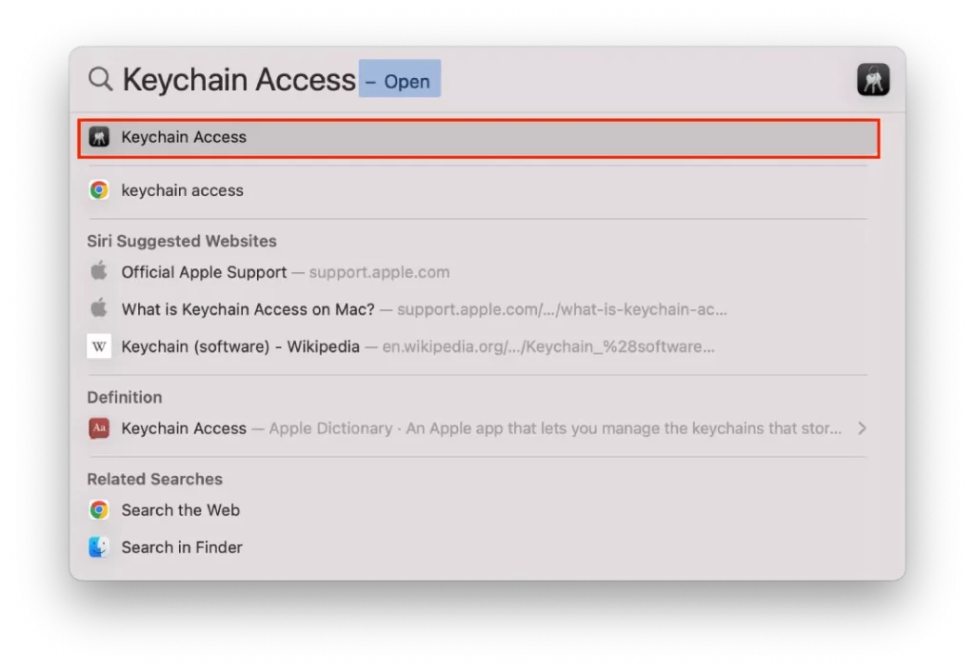The width and height of the screenshot is (975, 672).
Task: Open Keychain (software) - Wikipedia result
Action: click(x=478, y=346)
